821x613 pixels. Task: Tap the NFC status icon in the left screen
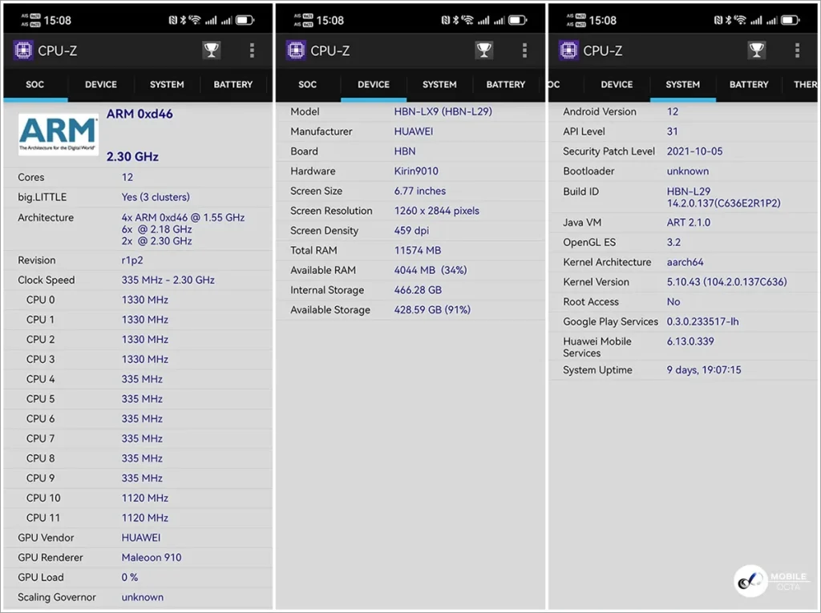(x=173, y=20)
